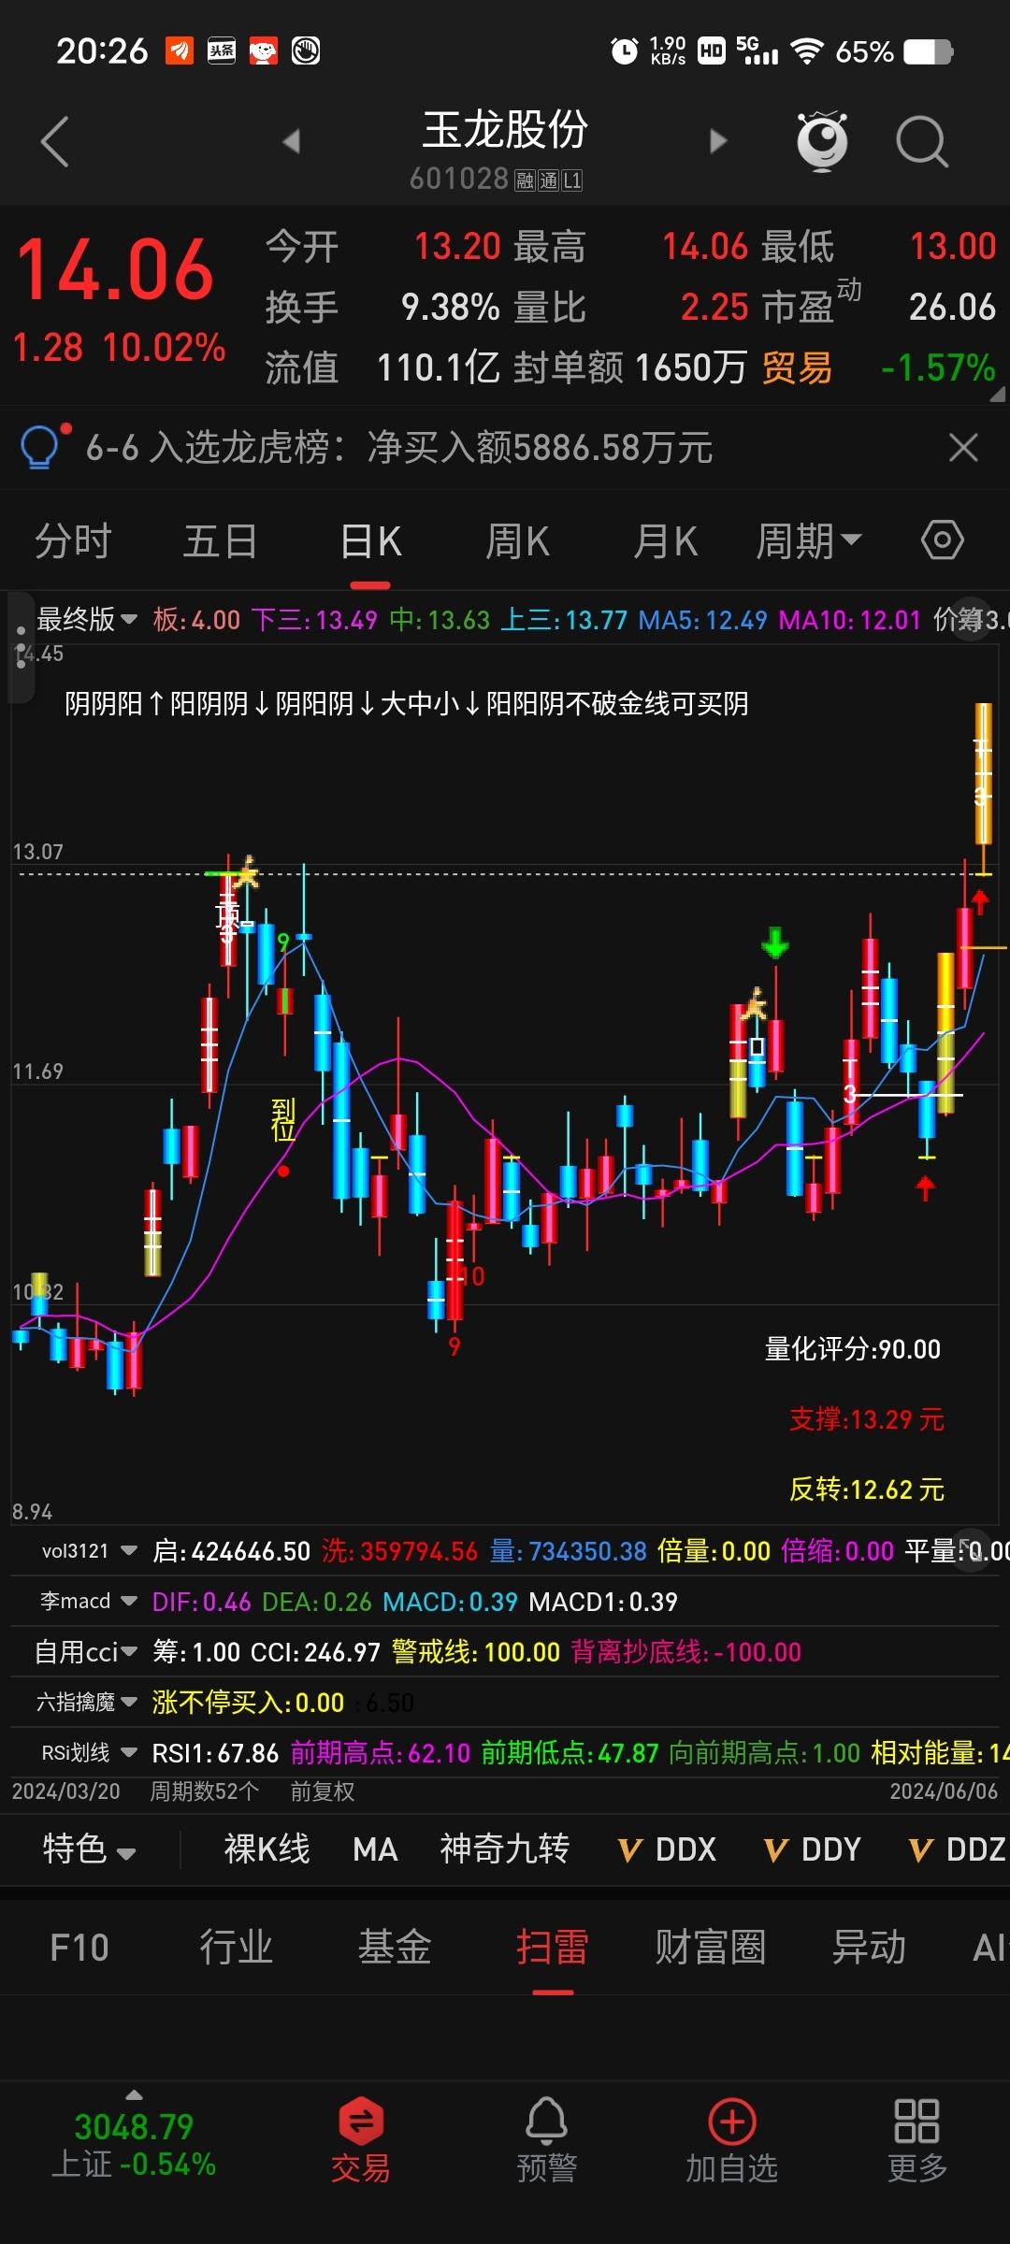This screenshot has width=1010, height=2244.
Task: Open the robot assistant icon
Action: 822,141
